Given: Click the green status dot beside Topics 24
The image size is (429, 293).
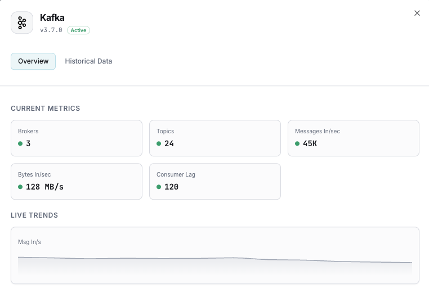Looking at the screenshot, I should pyautogui.click(x=159, y=143).
